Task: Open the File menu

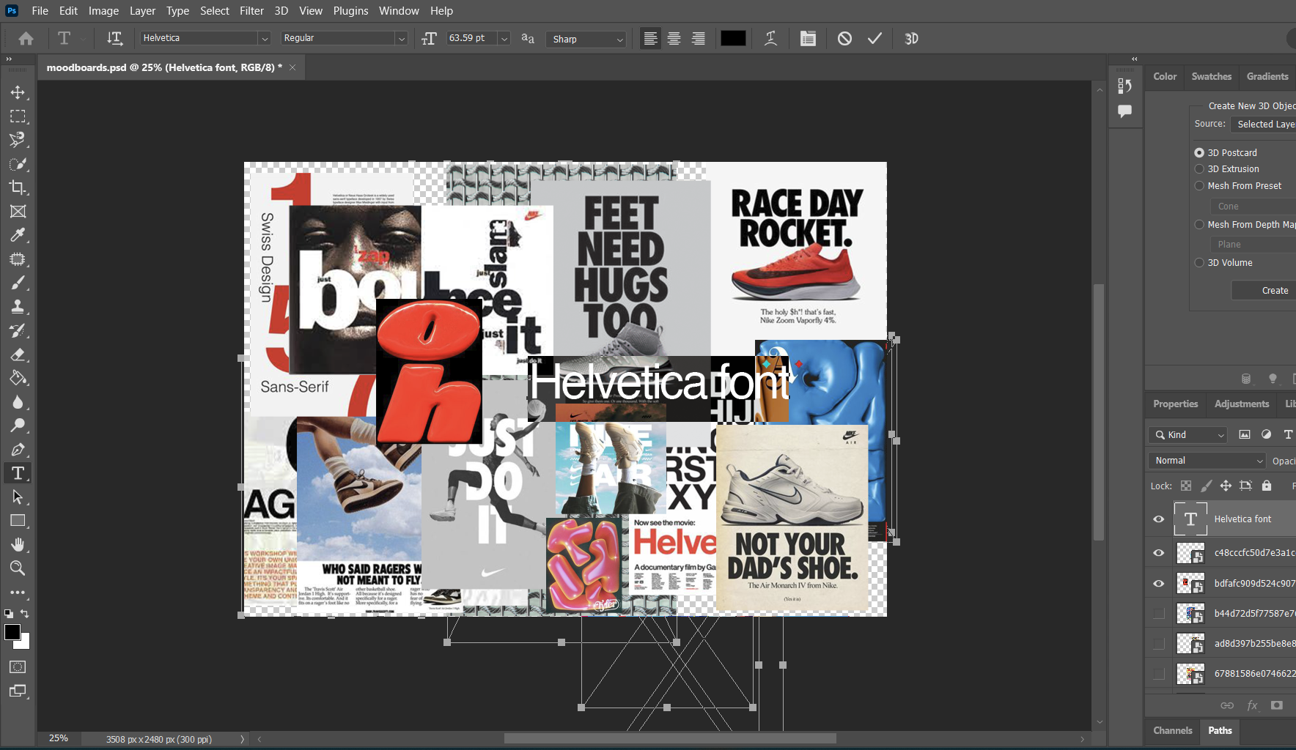Action: pyautogui.click(x=40, y=11)
